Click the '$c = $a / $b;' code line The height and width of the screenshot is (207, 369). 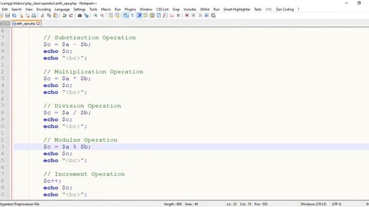[67, 113]
